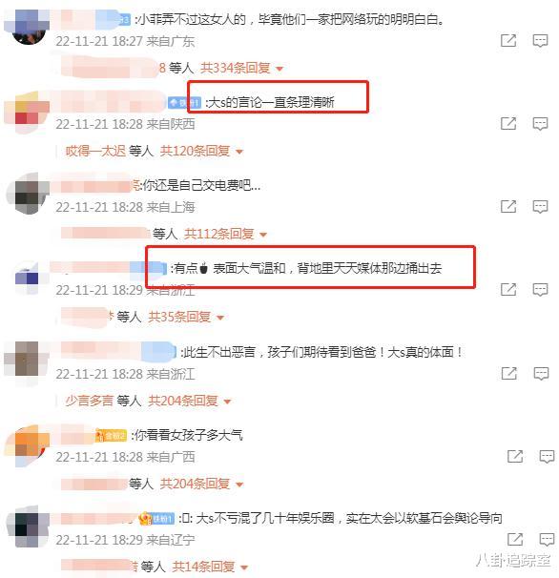559x578 pixels.
Task: Expand 共204条回复 under the Guangxi comment
Action: (201, 484)
